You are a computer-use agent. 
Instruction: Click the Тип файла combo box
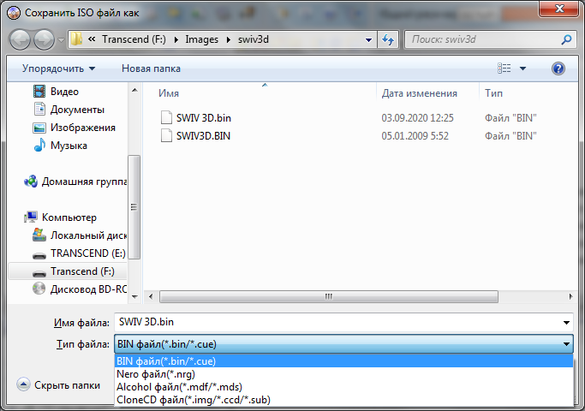[343, 344]
